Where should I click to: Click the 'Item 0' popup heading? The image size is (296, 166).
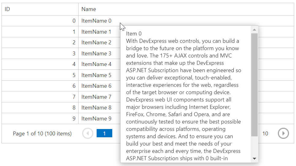[134, 34]
